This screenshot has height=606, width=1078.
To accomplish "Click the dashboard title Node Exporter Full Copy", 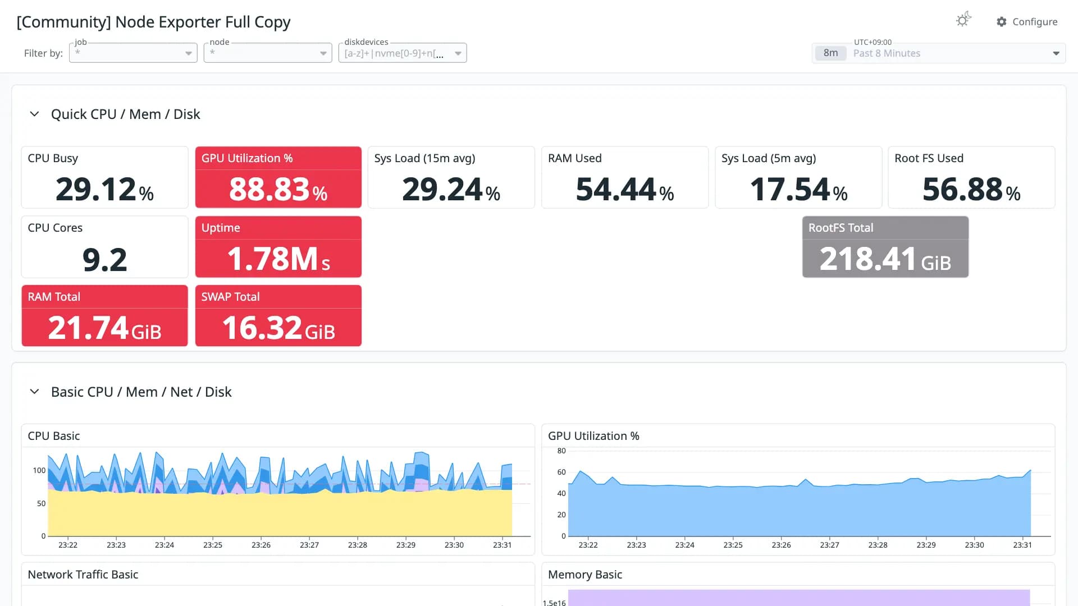I will [153, 22].
